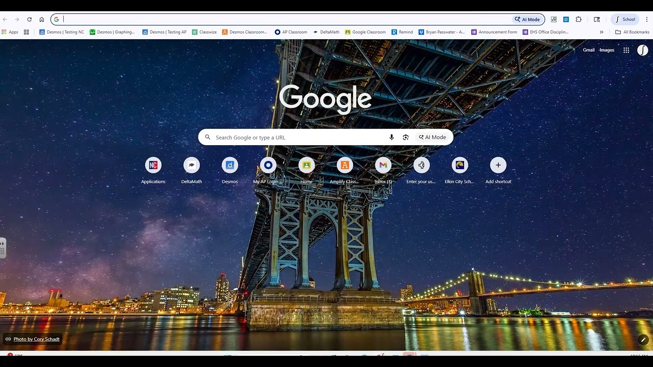
Task: Click the Add shortcut button
Action: coord(498,170)
